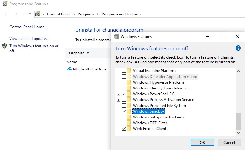The image size is (245, 150).
Task: Click Turn Windows features on or off link
Action: pyautogui.click(x=34, y=48)
